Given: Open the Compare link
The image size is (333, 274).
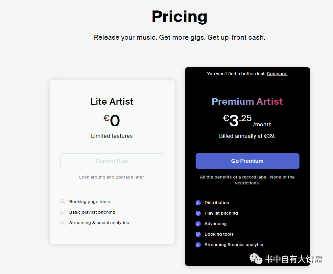Looking at the screenshot, I should point(277,74).
